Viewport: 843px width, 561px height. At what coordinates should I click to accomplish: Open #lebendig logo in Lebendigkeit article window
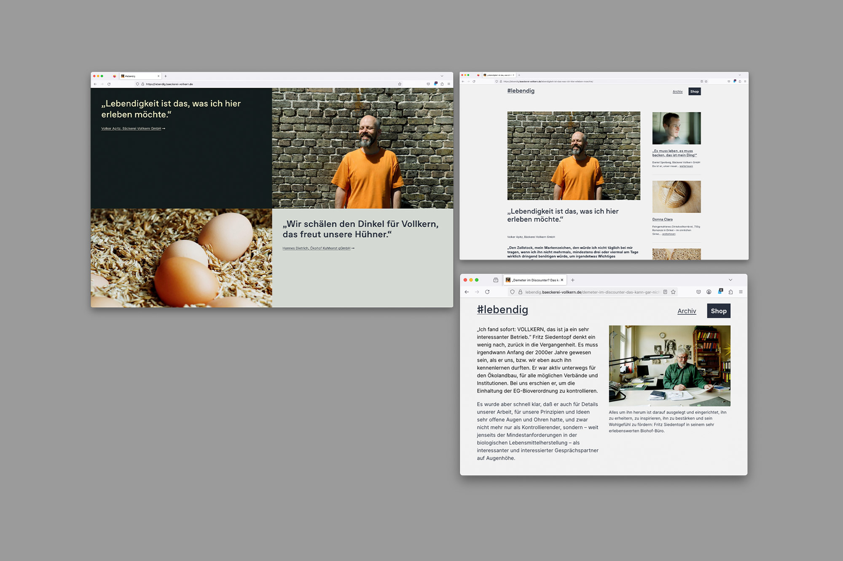coord(521,91)
